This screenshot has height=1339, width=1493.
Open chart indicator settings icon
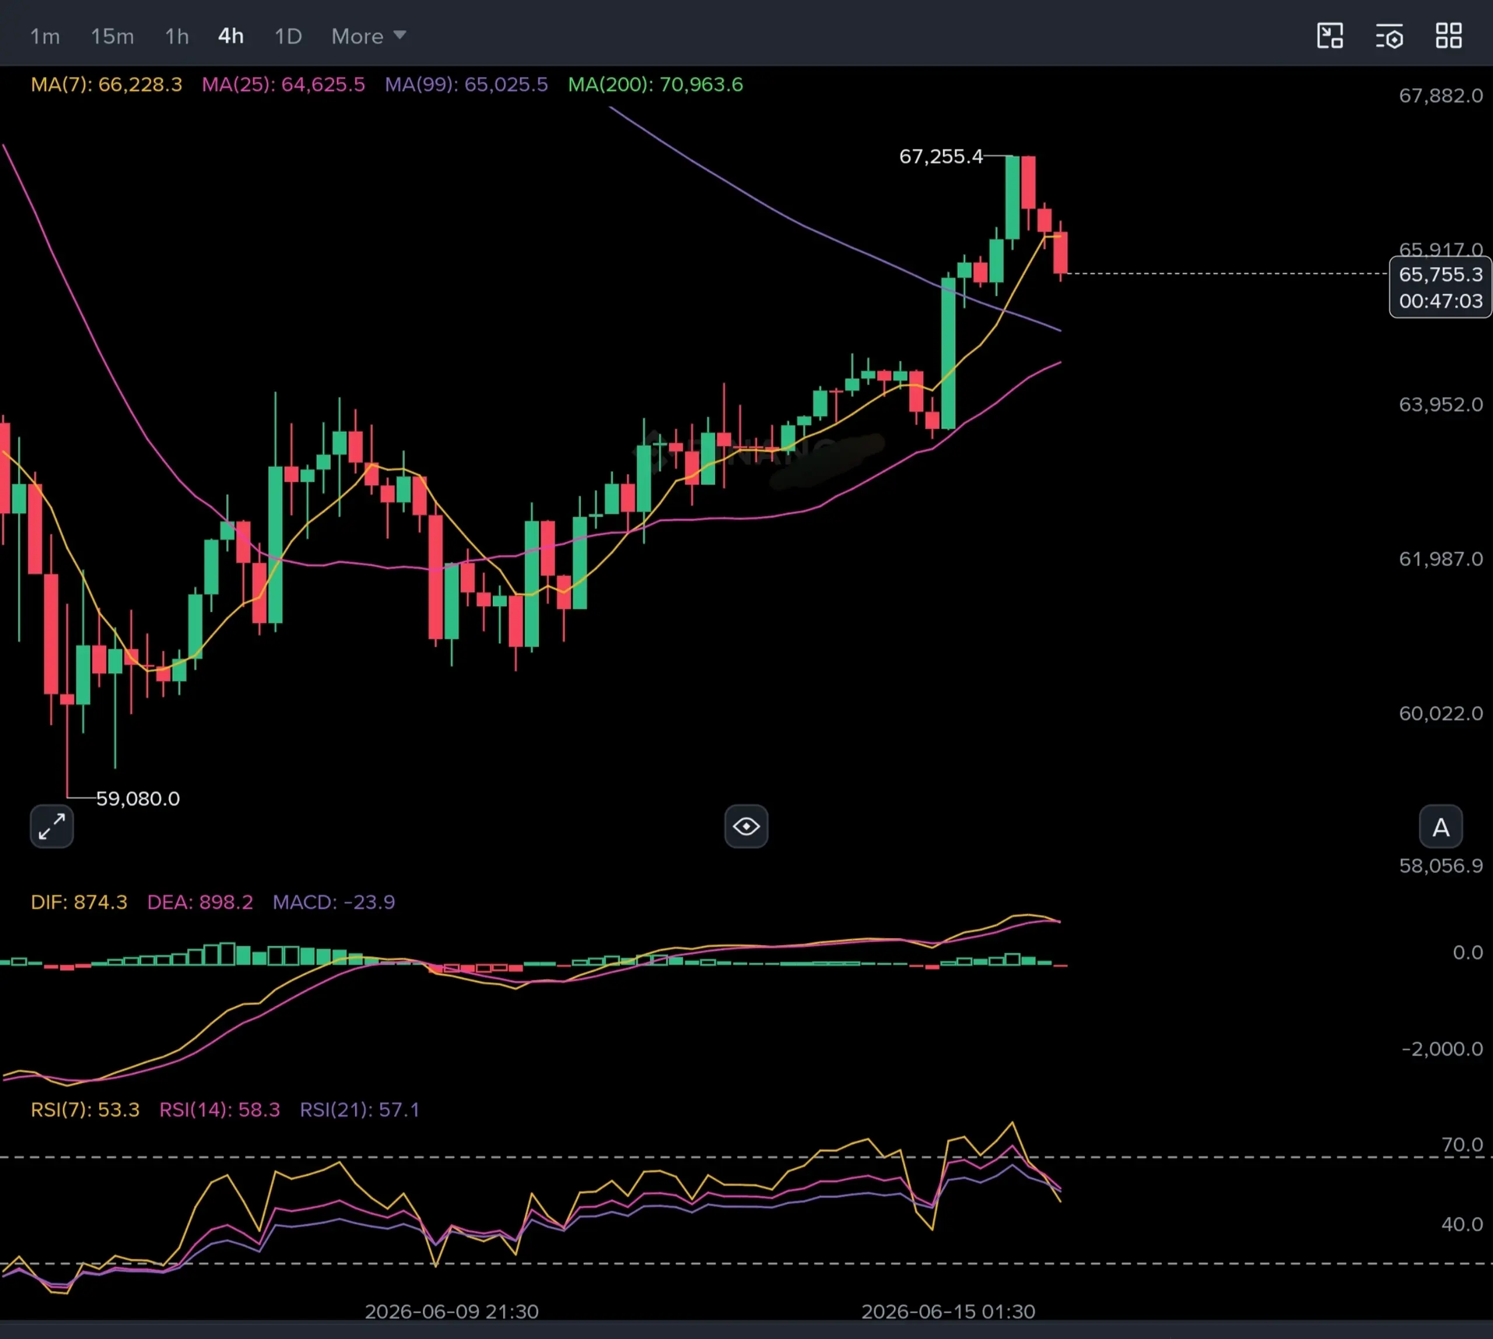[x=1389, y=36]
